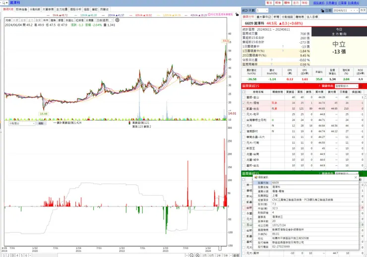
Task: Open the chart settings gear icon
Action: point(117,20)
